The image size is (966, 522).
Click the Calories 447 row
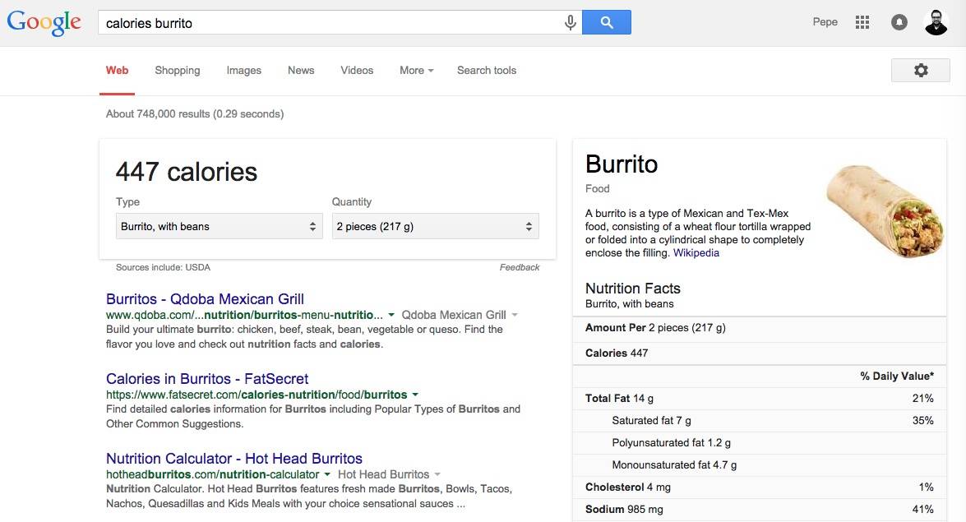(760, 353)
